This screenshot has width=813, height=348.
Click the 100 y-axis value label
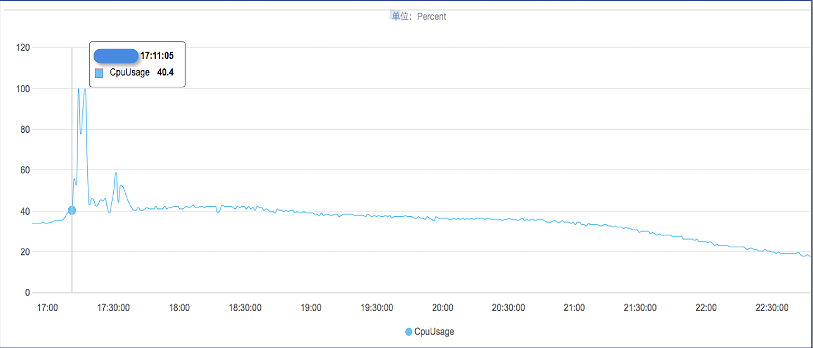(x=23, y=89)
